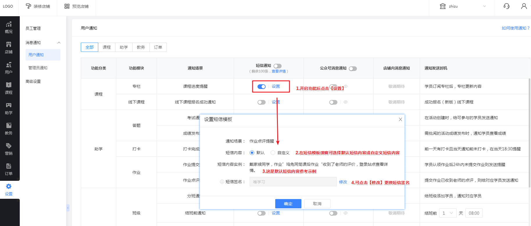Image resolution: width=531 pixels, height=226 pixels.
Task: Click the 装修店铺 paint roller icon
Action: (28, 6)
